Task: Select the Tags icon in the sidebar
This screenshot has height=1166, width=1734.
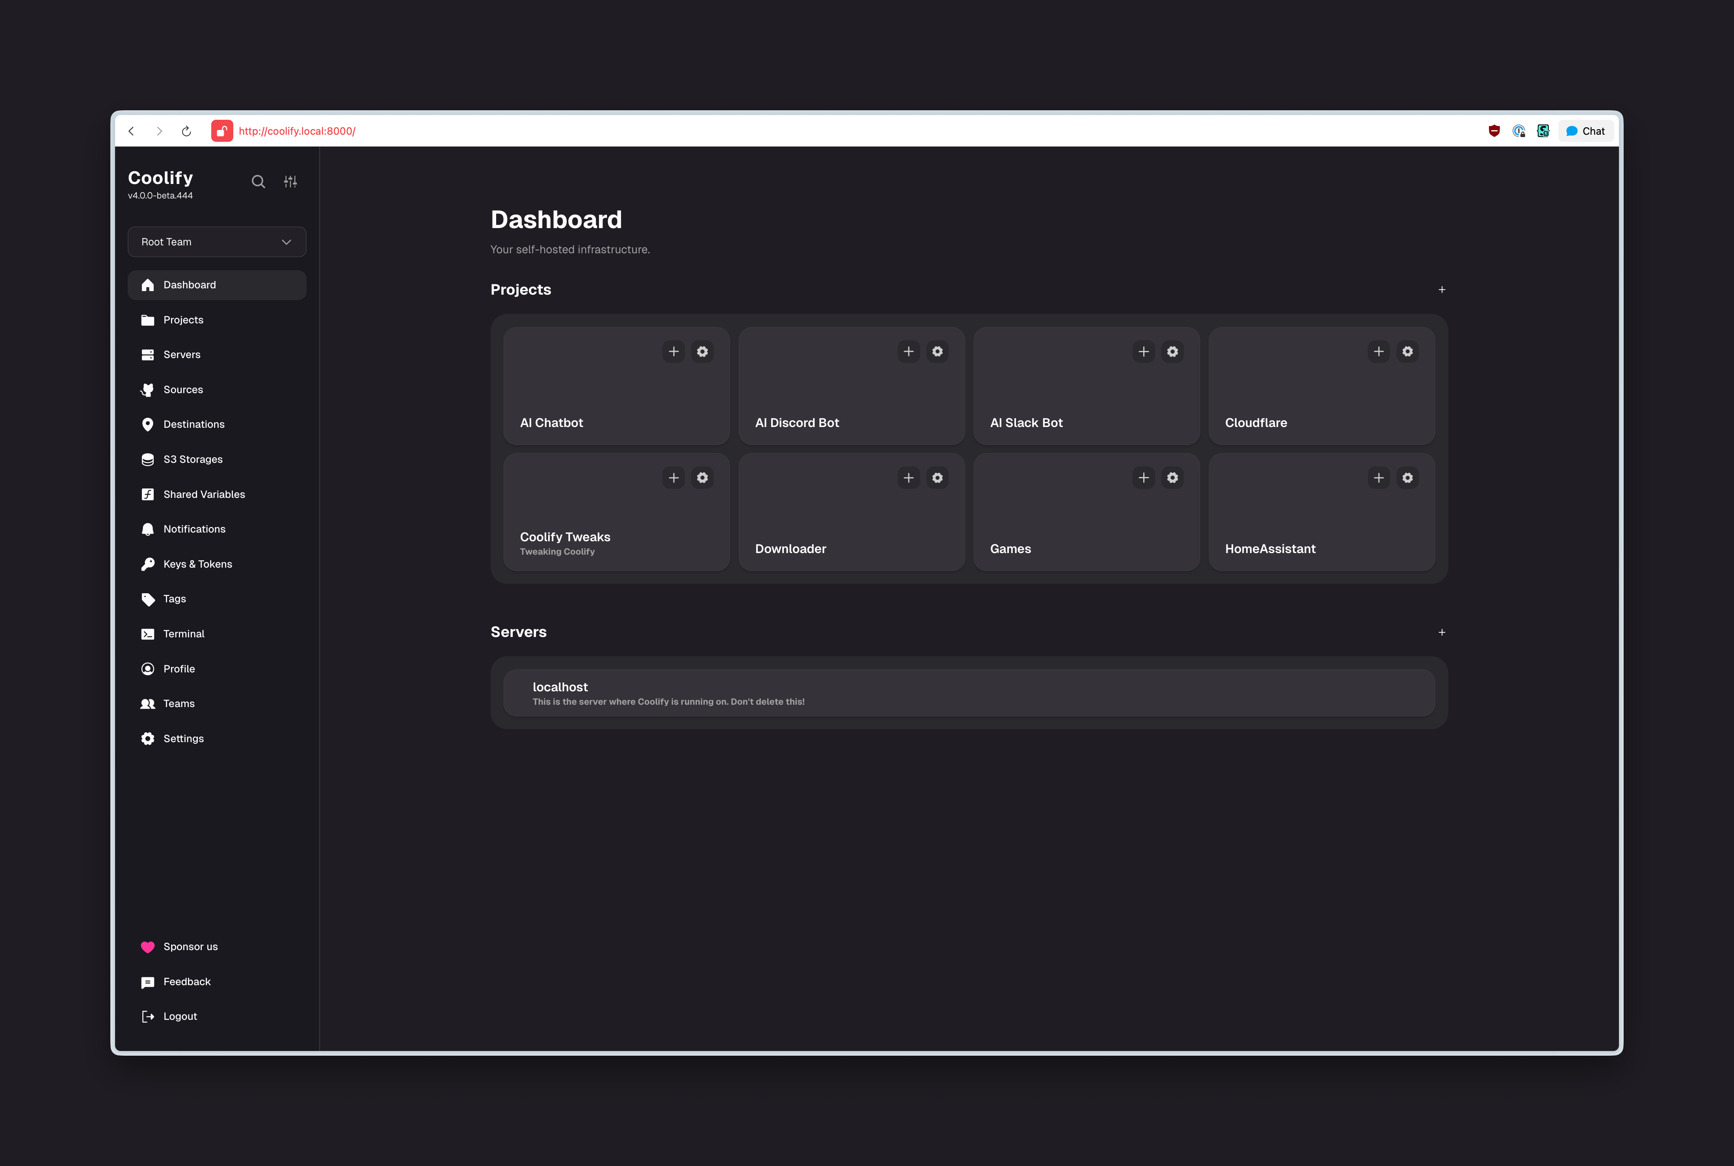Action: (148, 599)
